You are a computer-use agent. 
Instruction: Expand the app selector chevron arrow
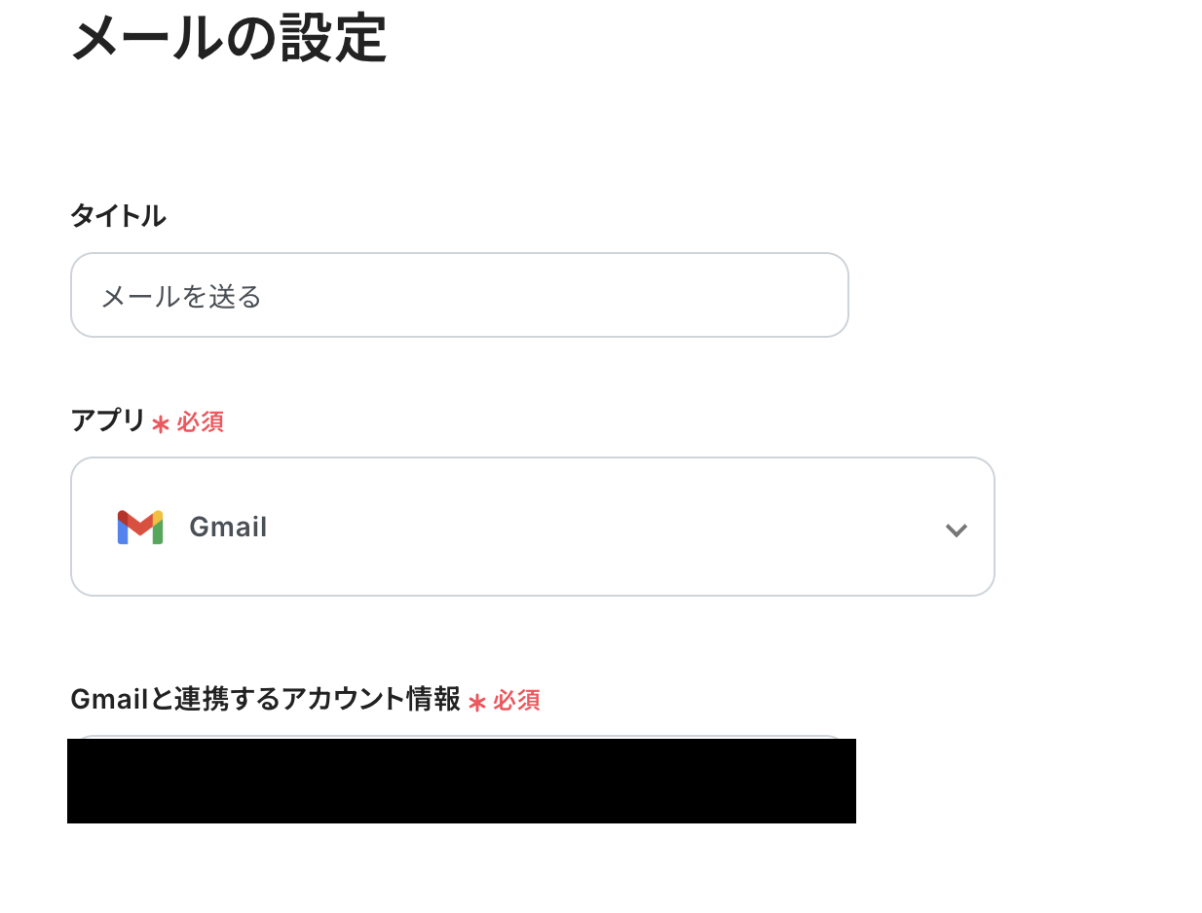click(x=956, y=530)
